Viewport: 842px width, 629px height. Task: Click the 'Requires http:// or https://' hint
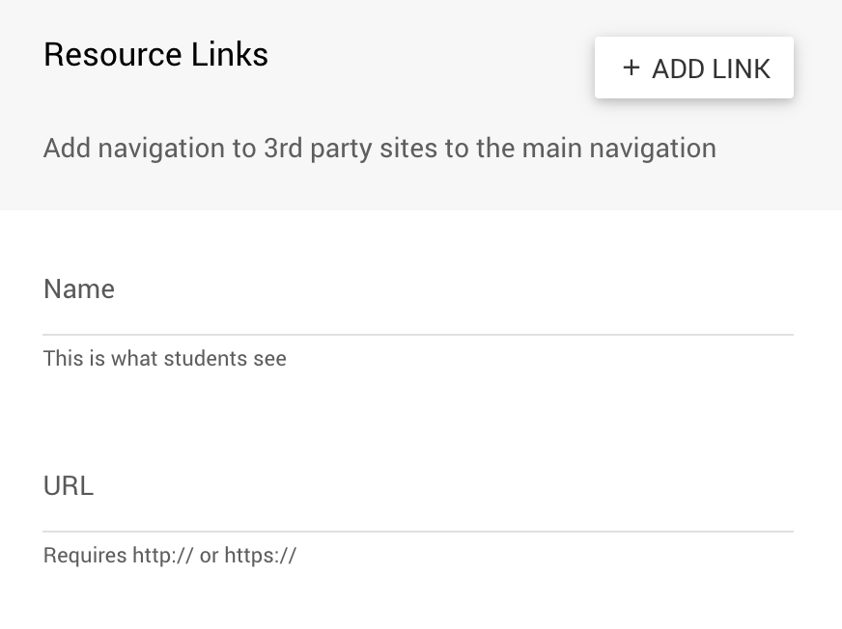(x=170, y=556)
